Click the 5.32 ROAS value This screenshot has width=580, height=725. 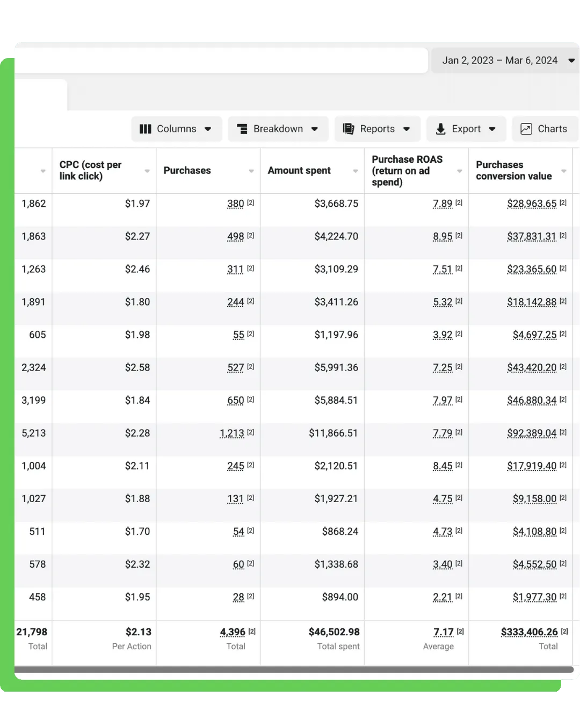(443, 302)
